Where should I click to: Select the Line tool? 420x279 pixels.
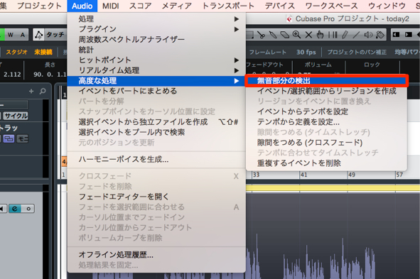pyautogui.click(x=356, y=35)
